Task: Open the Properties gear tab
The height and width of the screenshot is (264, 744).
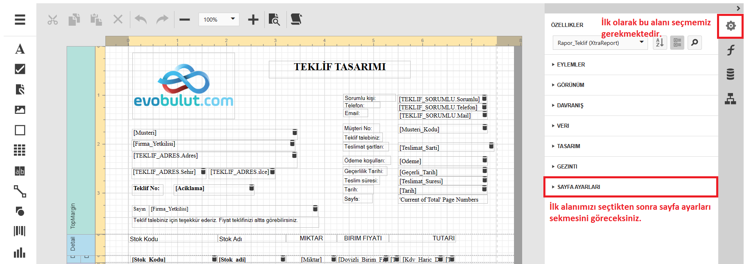Action: click(x=731, y=26)
